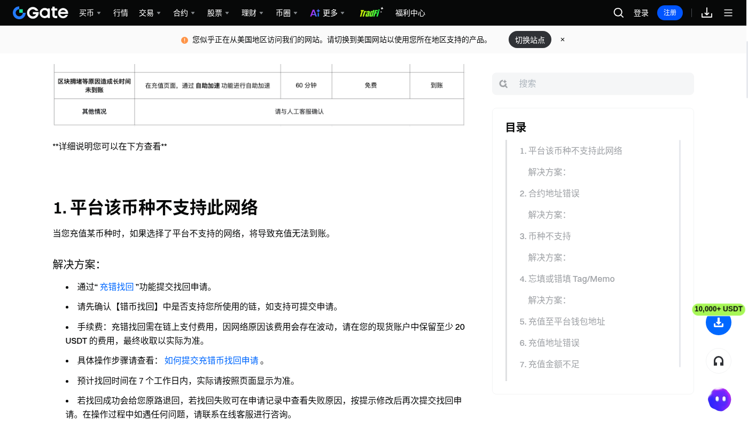The height and width of the screenshot is (427, 748).
Task: Open customer support headset icon
Action: tap(719, 361)
